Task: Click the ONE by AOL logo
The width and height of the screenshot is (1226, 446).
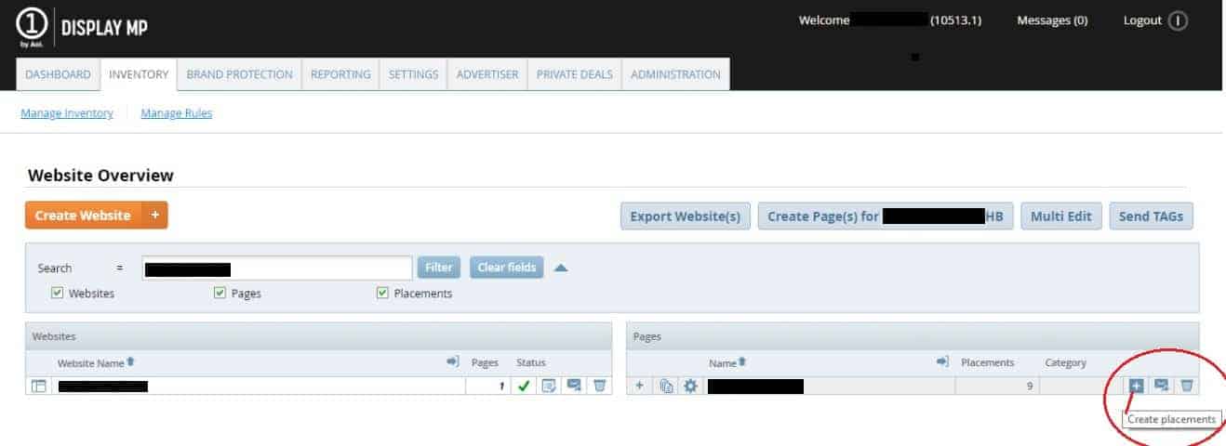Action: (33, 28)
